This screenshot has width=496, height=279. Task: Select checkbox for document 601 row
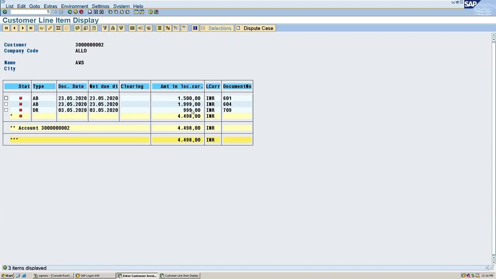(x=6, y=98)
